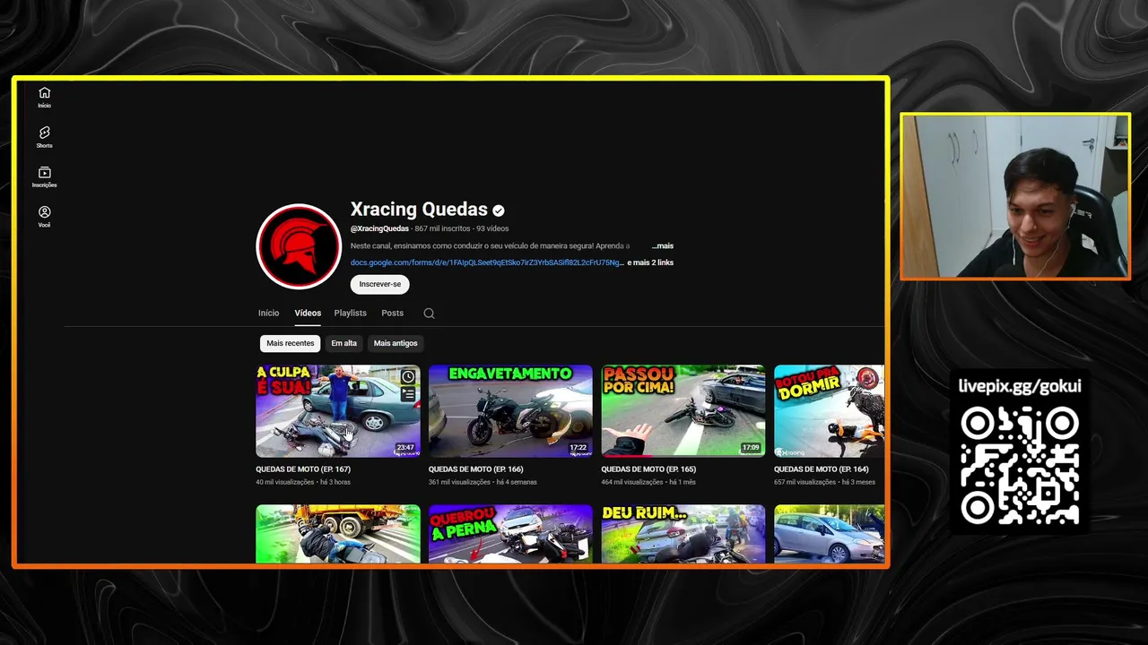Click 'e mais 2 links' text
This screenshot has width=1148, height=645.
(x=650, y=262)
